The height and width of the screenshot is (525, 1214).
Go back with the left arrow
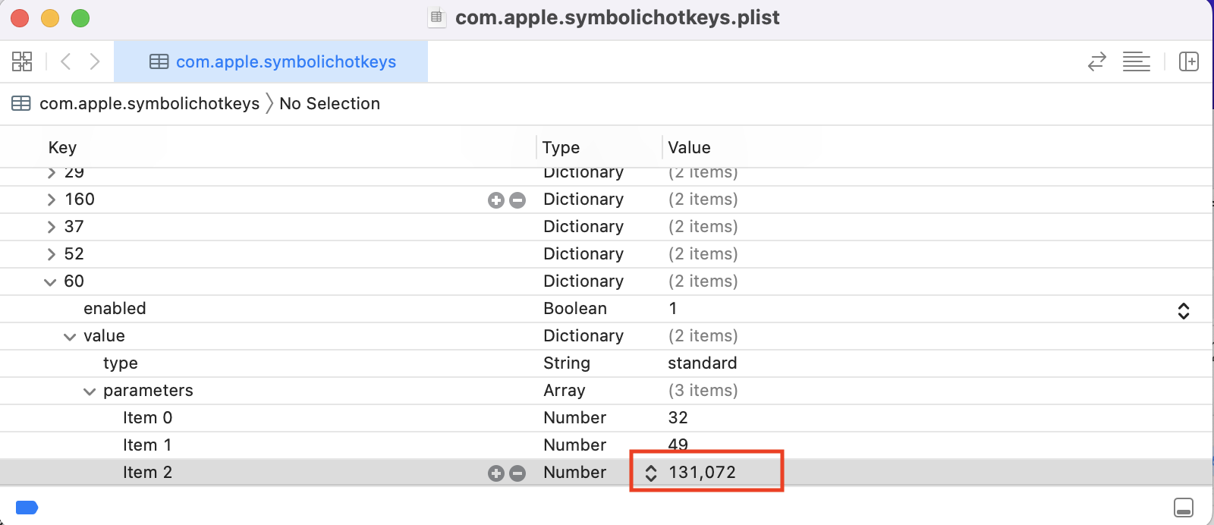click(x=66, y=61)
